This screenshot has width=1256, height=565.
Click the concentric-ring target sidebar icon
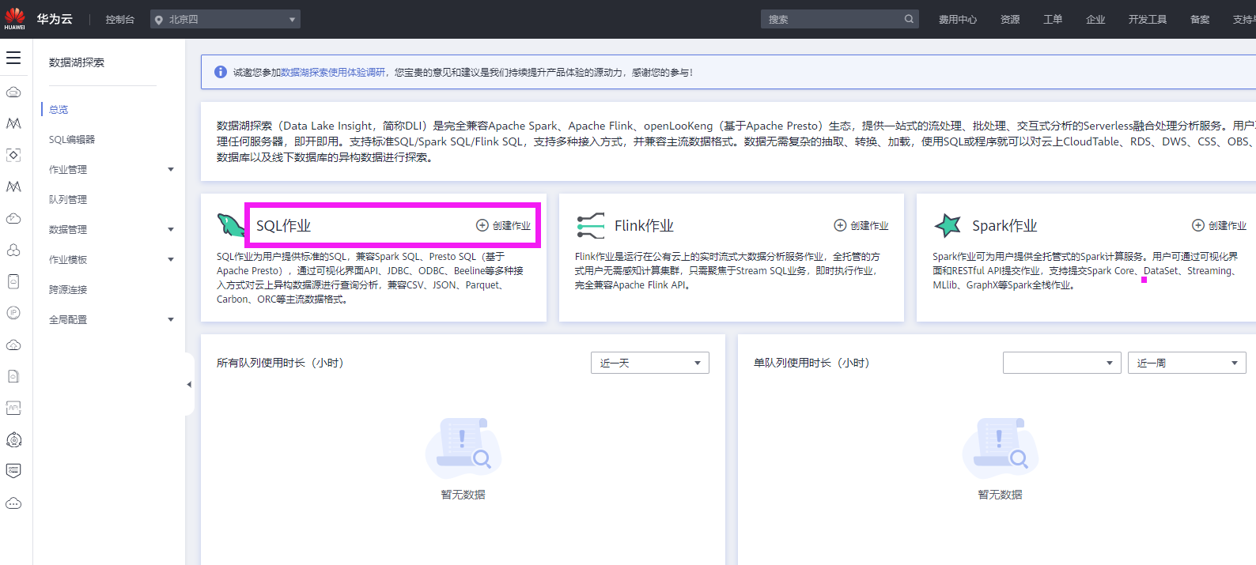pos(13,439)
